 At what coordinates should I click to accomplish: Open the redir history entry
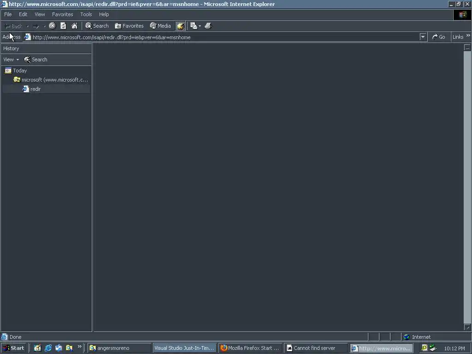click(32, 89)
